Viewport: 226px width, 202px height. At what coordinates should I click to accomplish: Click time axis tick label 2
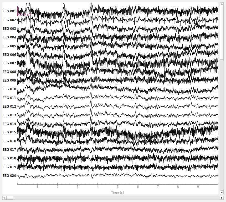pyautogui.click(x=57, y=187)
